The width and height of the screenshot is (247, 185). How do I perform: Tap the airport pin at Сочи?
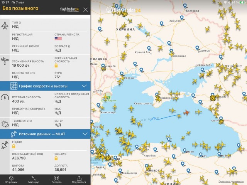click(221, 118)
